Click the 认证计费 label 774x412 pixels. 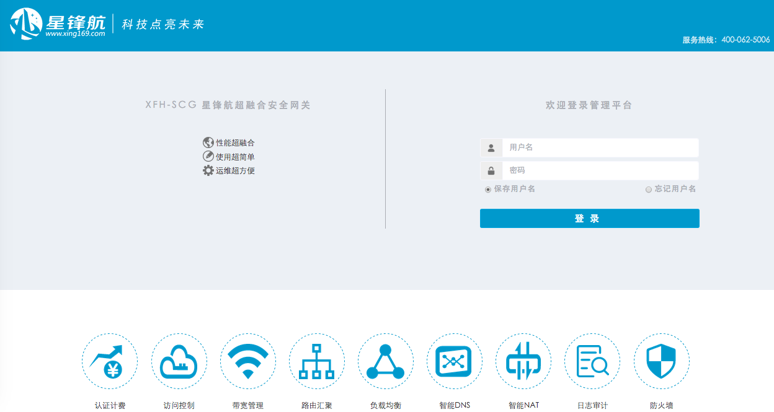110,406
